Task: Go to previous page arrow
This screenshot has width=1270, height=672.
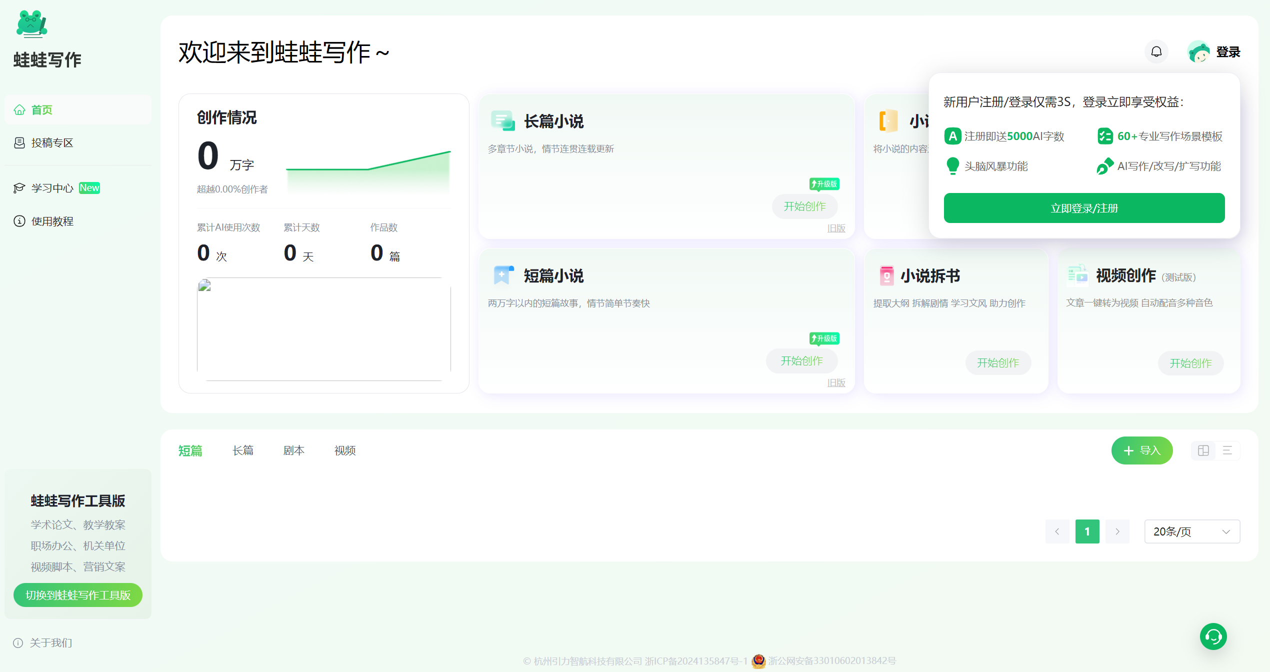Action: pos(1057,531)
